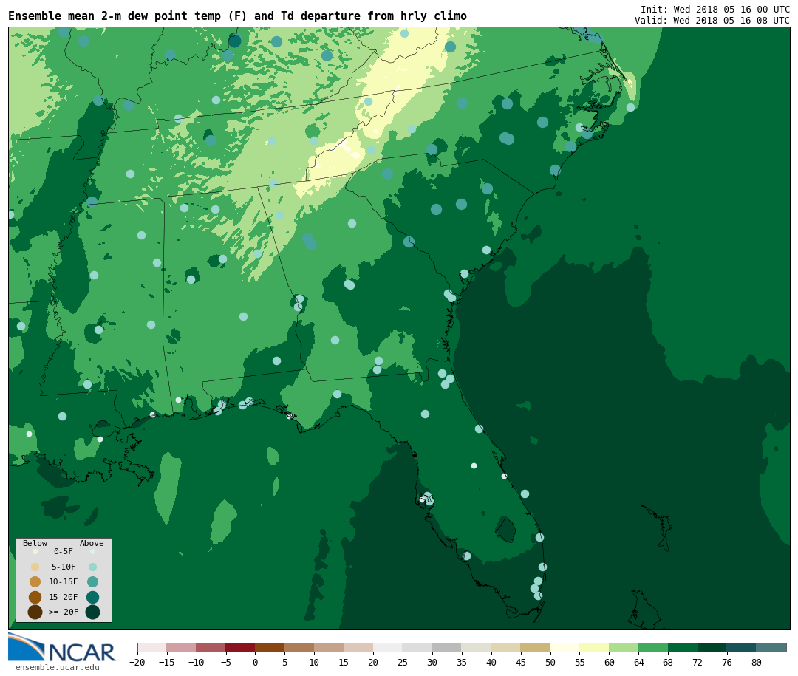Select the '10-15F' Above teal legend circle
The width and height of the screenshot is (798, 676).
[92, 581]
